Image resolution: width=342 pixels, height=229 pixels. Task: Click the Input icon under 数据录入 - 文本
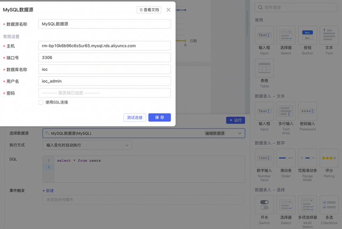[x=264, y=111]
